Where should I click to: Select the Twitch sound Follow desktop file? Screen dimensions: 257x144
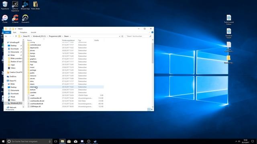(x=229, y=20)
